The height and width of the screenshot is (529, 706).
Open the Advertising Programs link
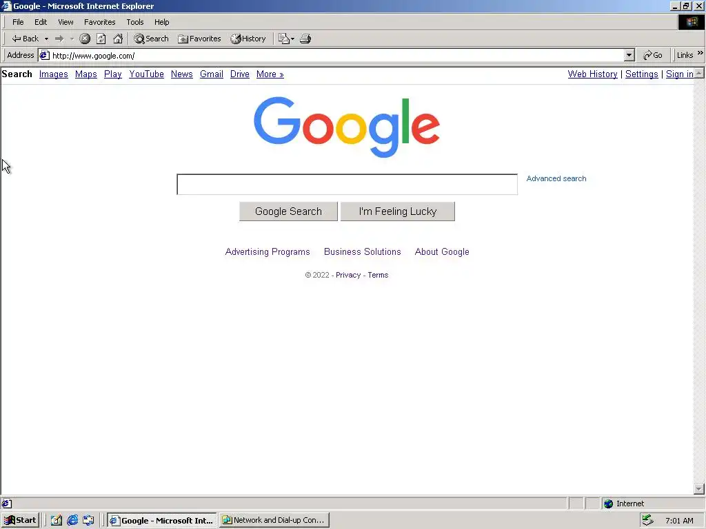[268, 252]
